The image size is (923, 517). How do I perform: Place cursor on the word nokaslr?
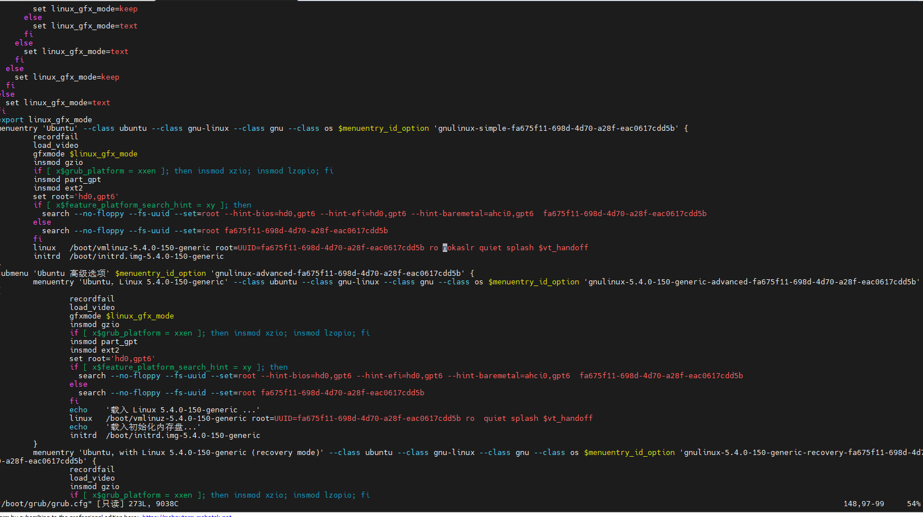pos(459,248)
